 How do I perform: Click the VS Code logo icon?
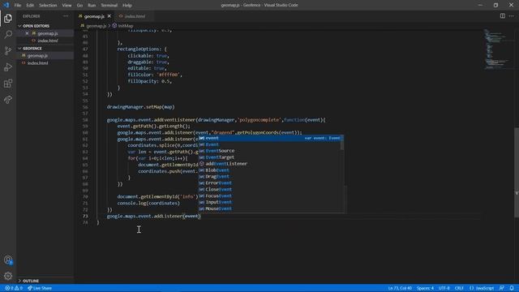click(6, 5)
